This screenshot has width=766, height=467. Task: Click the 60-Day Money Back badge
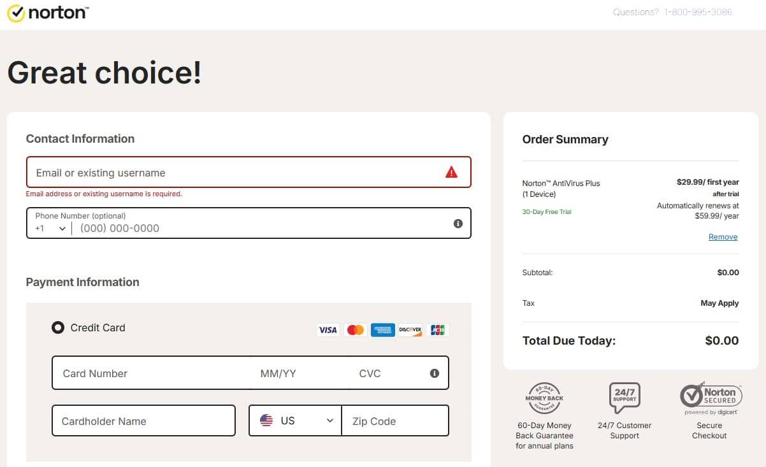click(544, 398)
